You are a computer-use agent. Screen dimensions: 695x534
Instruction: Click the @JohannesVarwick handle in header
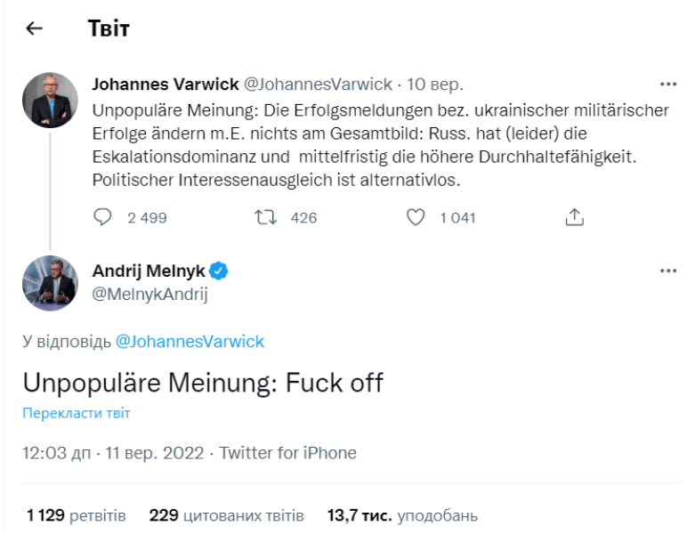pos(318,85)
